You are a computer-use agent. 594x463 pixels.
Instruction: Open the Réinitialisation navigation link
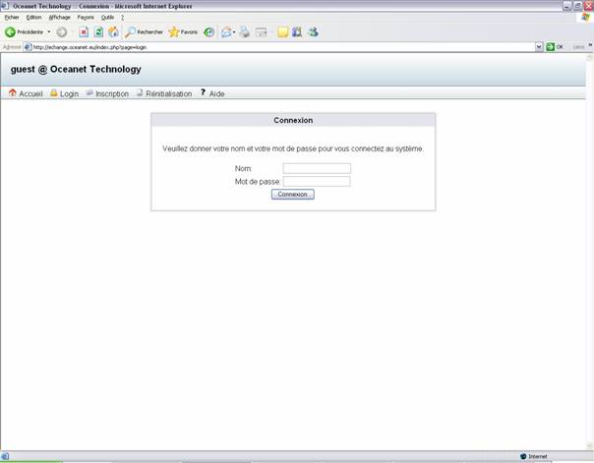pyautogui.click(x=164, y=93)
